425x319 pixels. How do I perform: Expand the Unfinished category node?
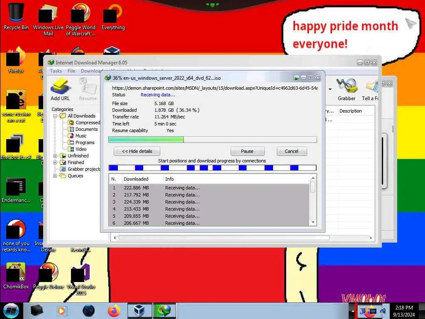pyautogui.click(x=55, y=156)
